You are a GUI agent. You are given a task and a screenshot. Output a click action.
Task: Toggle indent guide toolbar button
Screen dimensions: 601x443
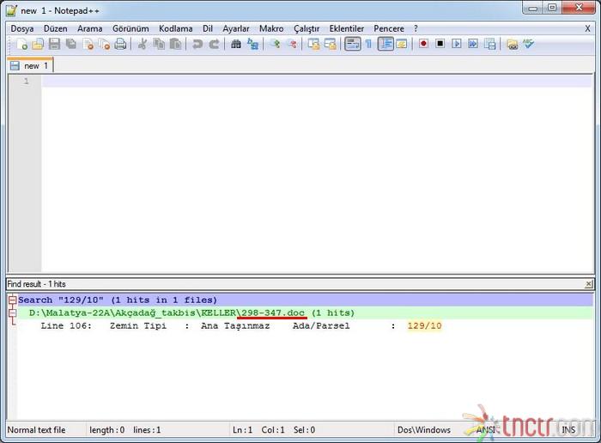[385, 44]
